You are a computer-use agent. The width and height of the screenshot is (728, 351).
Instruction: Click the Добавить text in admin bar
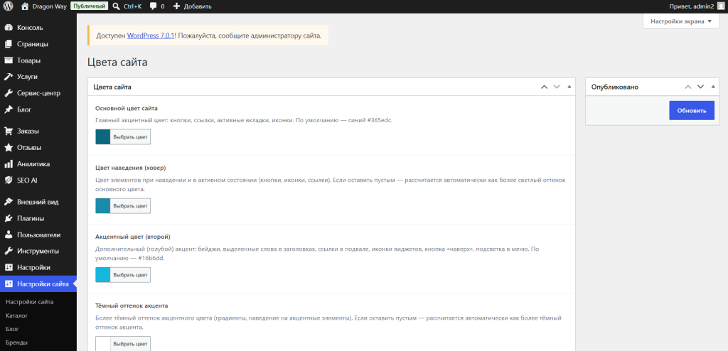coord(198,6)
